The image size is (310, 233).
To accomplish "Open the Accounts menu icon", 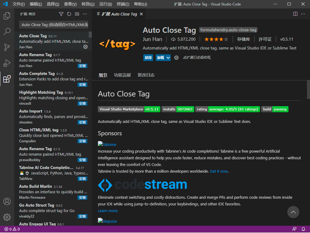I will pyautogui.click(x=7, y=201).
